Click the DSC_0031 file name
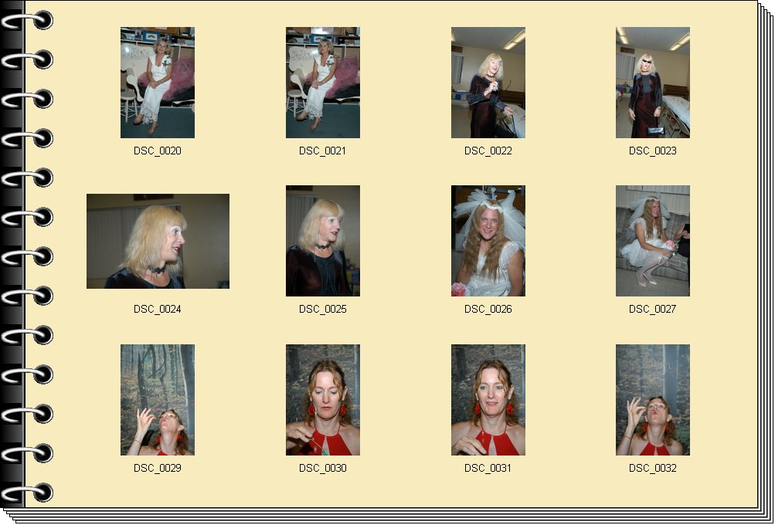Image resolution: width=775 pixels, height=525 pixels. coord(488,468)
